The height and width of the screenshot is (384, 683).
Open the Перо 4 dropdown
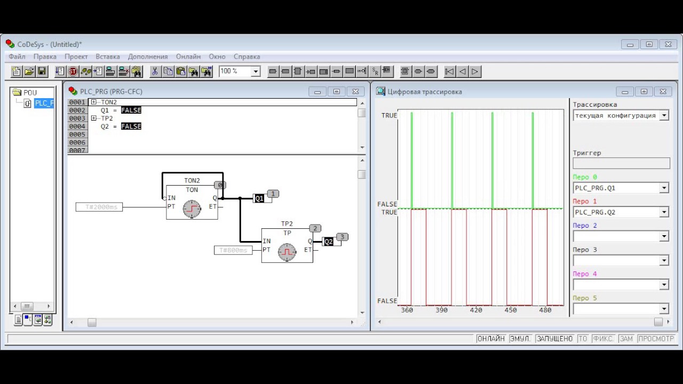tap(664, 285)
